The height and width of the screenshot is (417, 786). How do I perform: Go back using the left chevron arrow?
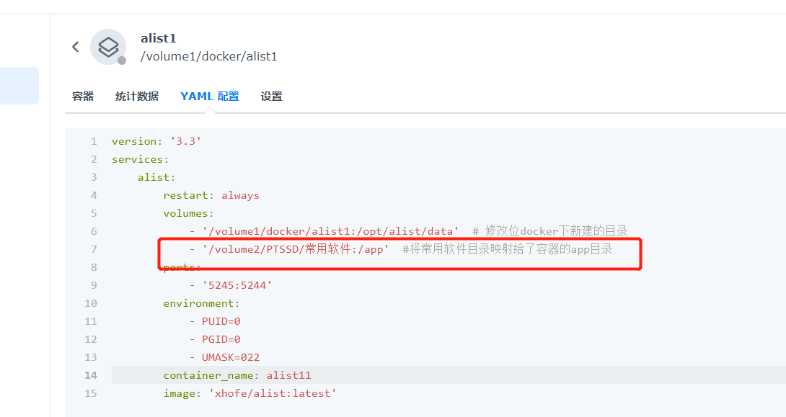click(75, 47)
